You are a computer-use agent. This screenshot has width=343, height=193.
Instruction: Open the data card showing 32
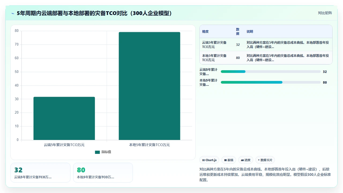40,173
